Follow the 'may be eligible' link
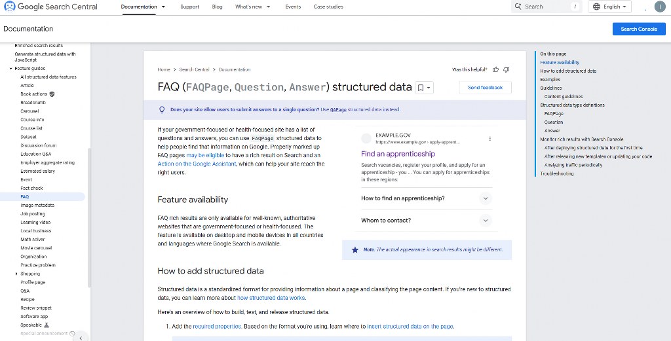 point(205,155)
